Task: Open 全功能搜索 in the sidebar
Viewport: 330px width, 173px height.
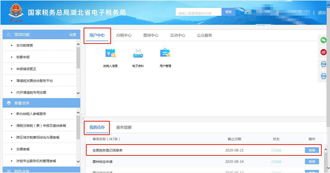Action: pos(25,45)
